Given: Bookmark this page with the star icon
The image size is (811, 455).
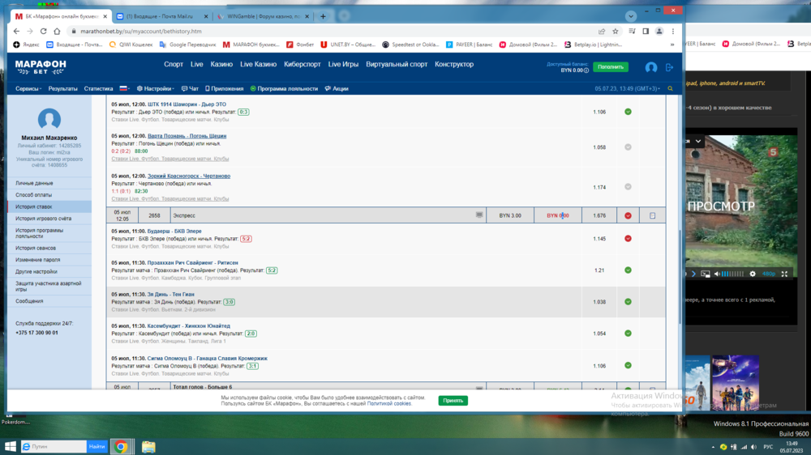Looking at the screenshot, I should (616, 32).
